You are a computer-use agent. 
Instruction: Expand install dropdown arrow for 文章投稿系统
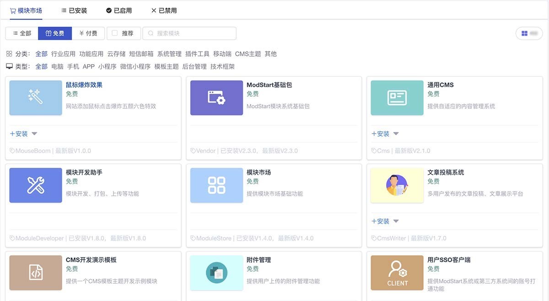point(396,221)
